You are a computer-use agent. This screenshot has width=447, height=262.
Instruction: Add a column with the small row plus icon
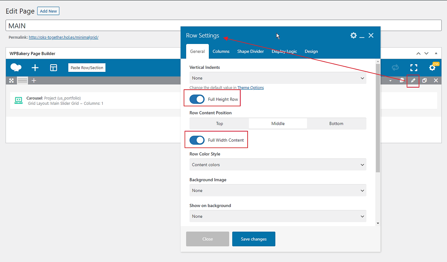(x=34, y=81)
